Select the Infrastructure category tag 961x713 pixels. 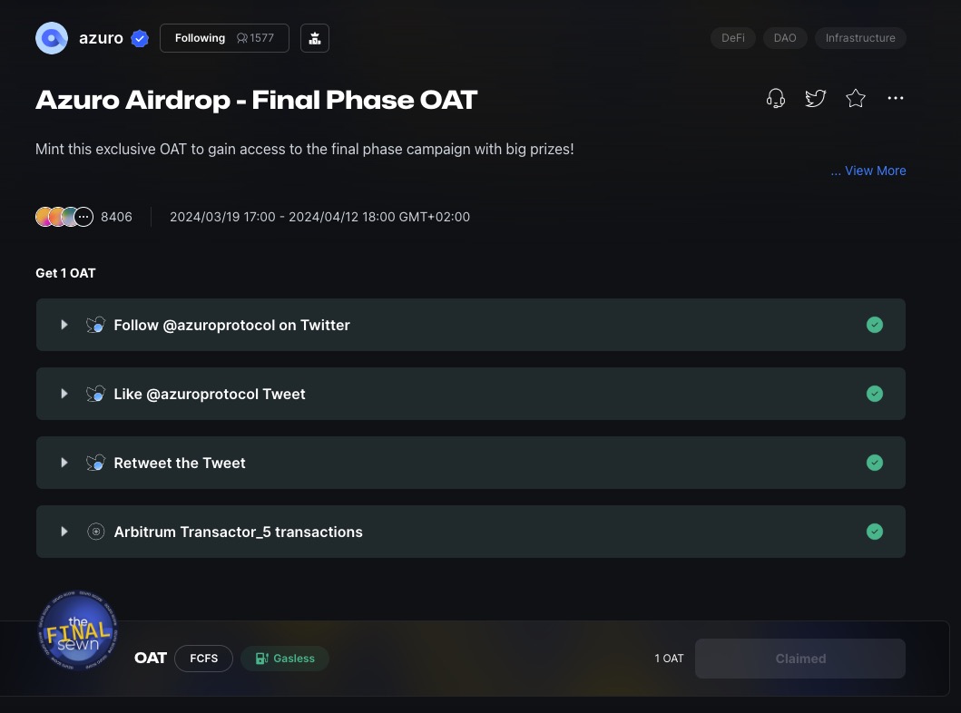[859, 38]
